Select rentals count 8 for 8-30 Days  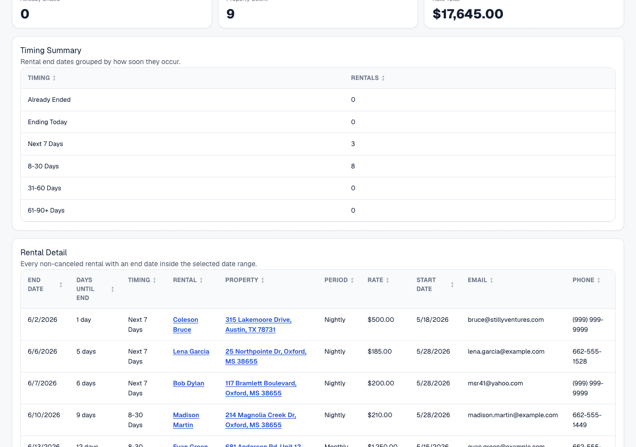(353, 166)
